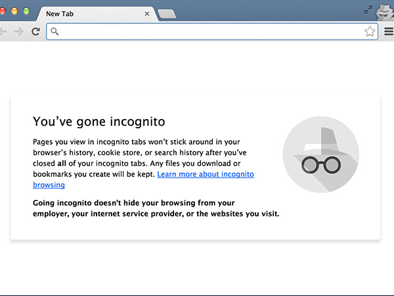The width and height of the screenshot is (394, 296).
Task: Bookmark this page with the star icon
Action: [x=370, y=32]
